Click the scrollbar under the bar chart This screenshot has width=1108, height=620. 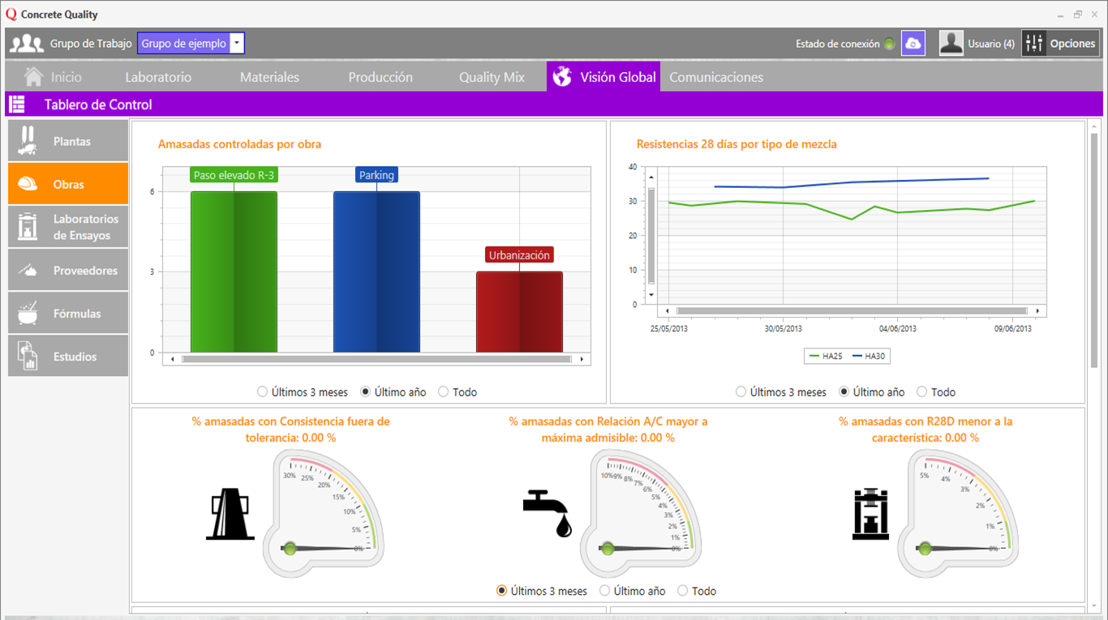376,357
